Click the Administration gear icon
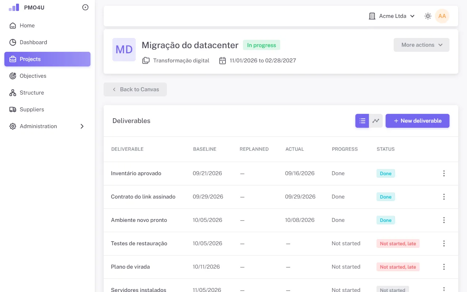The width and height of the screenshot is (467, 292). [13, 126]
